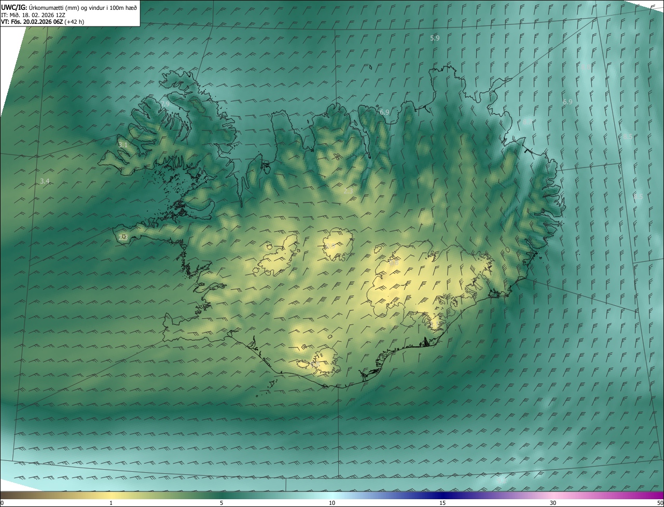This screenshot has height=507, width=664.
Task: Click the '15' tick label on the color scale
Action: (442, 503)
